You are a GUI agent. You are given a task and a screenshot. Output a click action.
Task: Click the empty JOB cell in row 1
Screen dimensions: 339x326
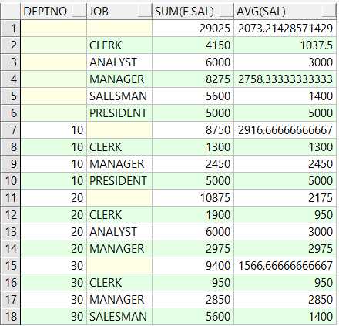119,29
